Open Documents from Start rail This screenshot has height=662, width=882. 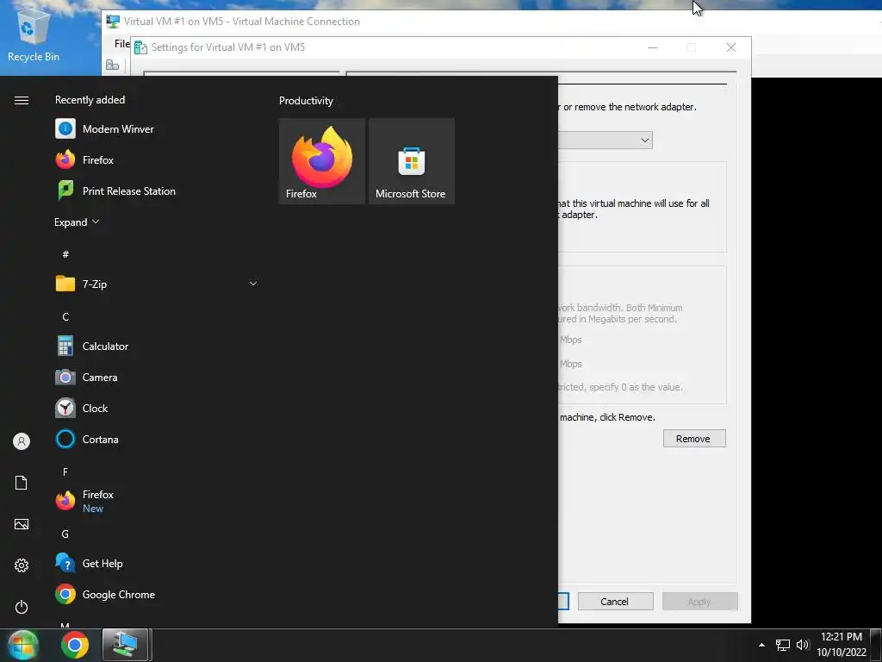(22, 483)
